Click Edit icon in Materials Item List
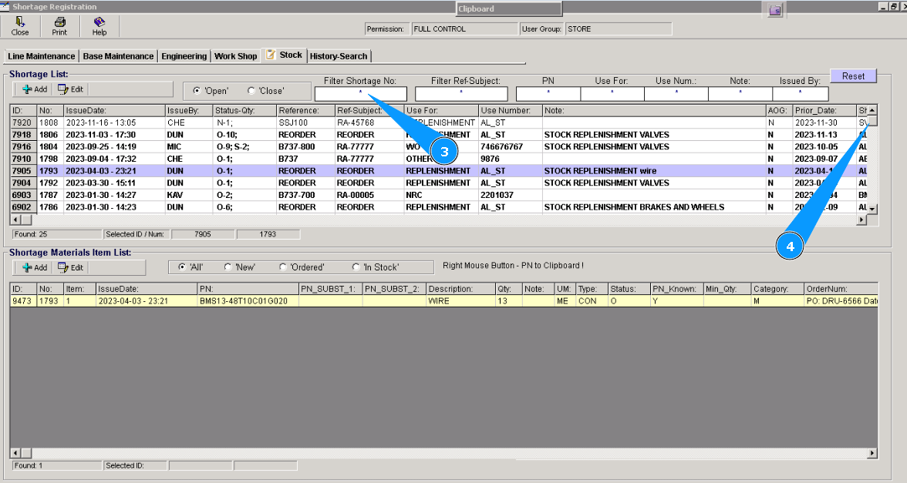The height and width of the screenshot is (483, 907). 63,267
